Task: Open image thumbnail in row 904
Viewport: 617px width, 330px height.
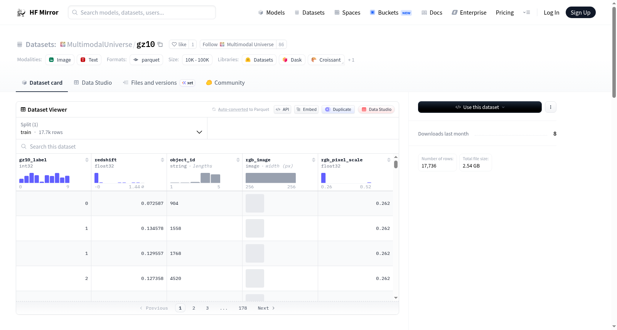Action: click(255, 203)
